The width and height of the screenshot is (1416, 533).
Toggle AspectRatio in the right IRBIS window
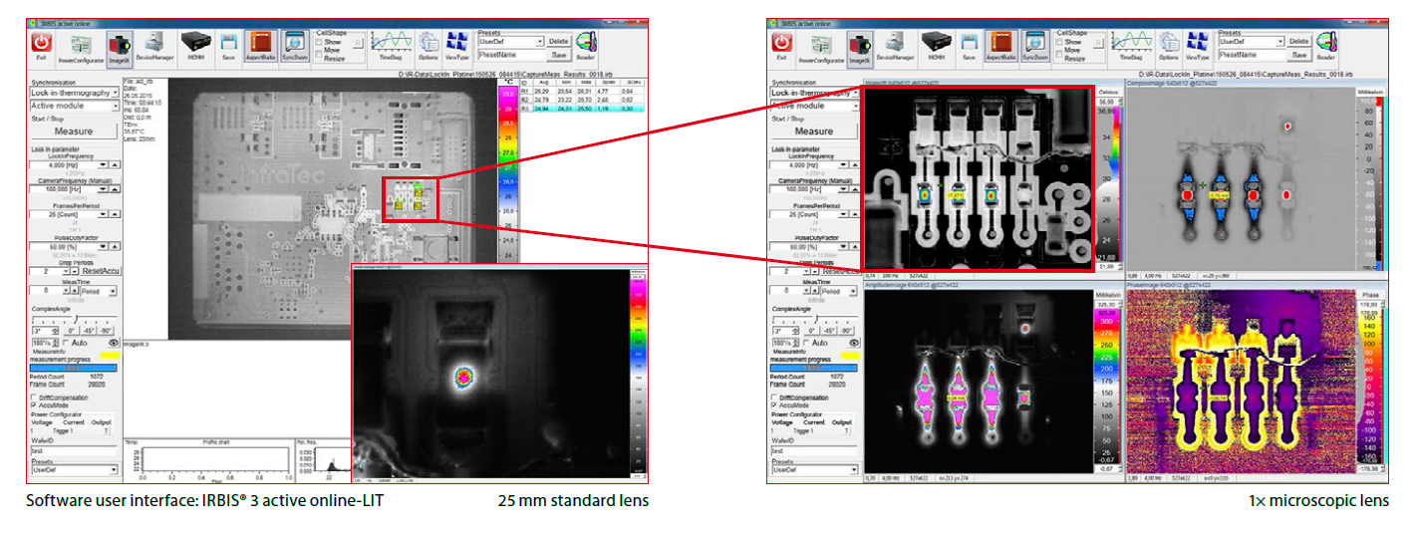[1001, 46]
